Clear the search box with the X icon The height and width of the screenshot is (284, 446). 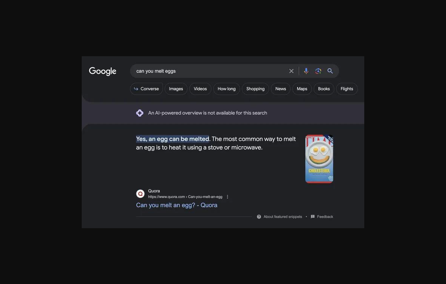(x=291, y=71)
